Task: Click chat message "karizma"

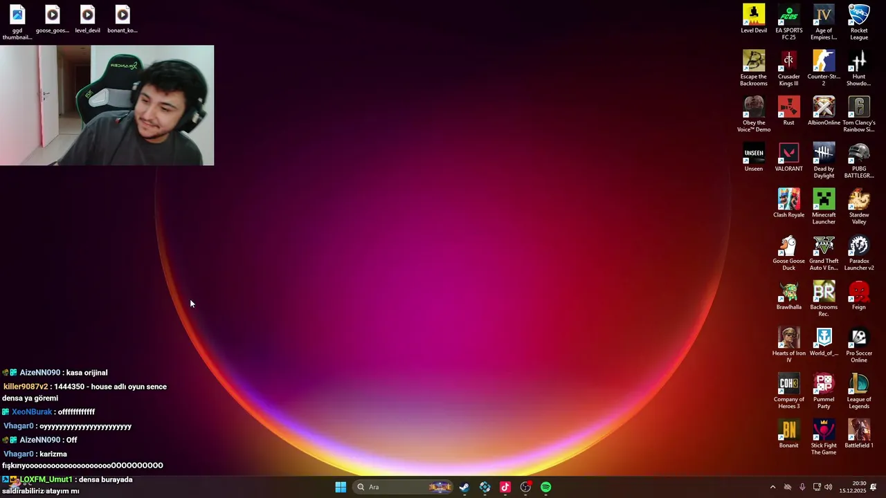Action: click(x=53, y=454)
